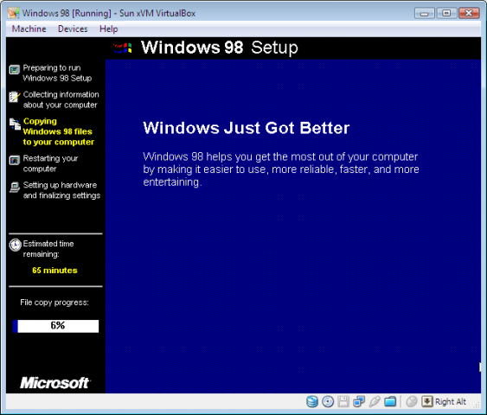Maximize the VirtualBox window

pos(446,13)
